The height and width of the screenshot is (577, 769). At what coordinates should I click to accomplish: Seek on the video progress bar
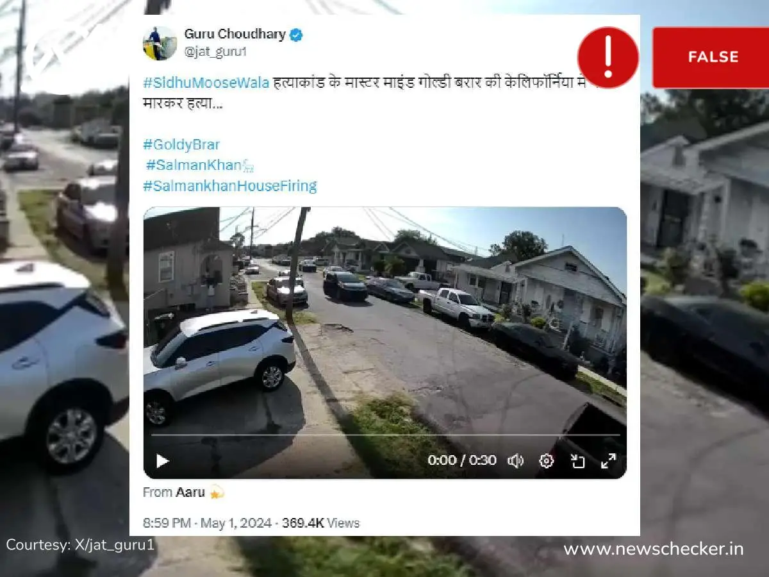385,435
